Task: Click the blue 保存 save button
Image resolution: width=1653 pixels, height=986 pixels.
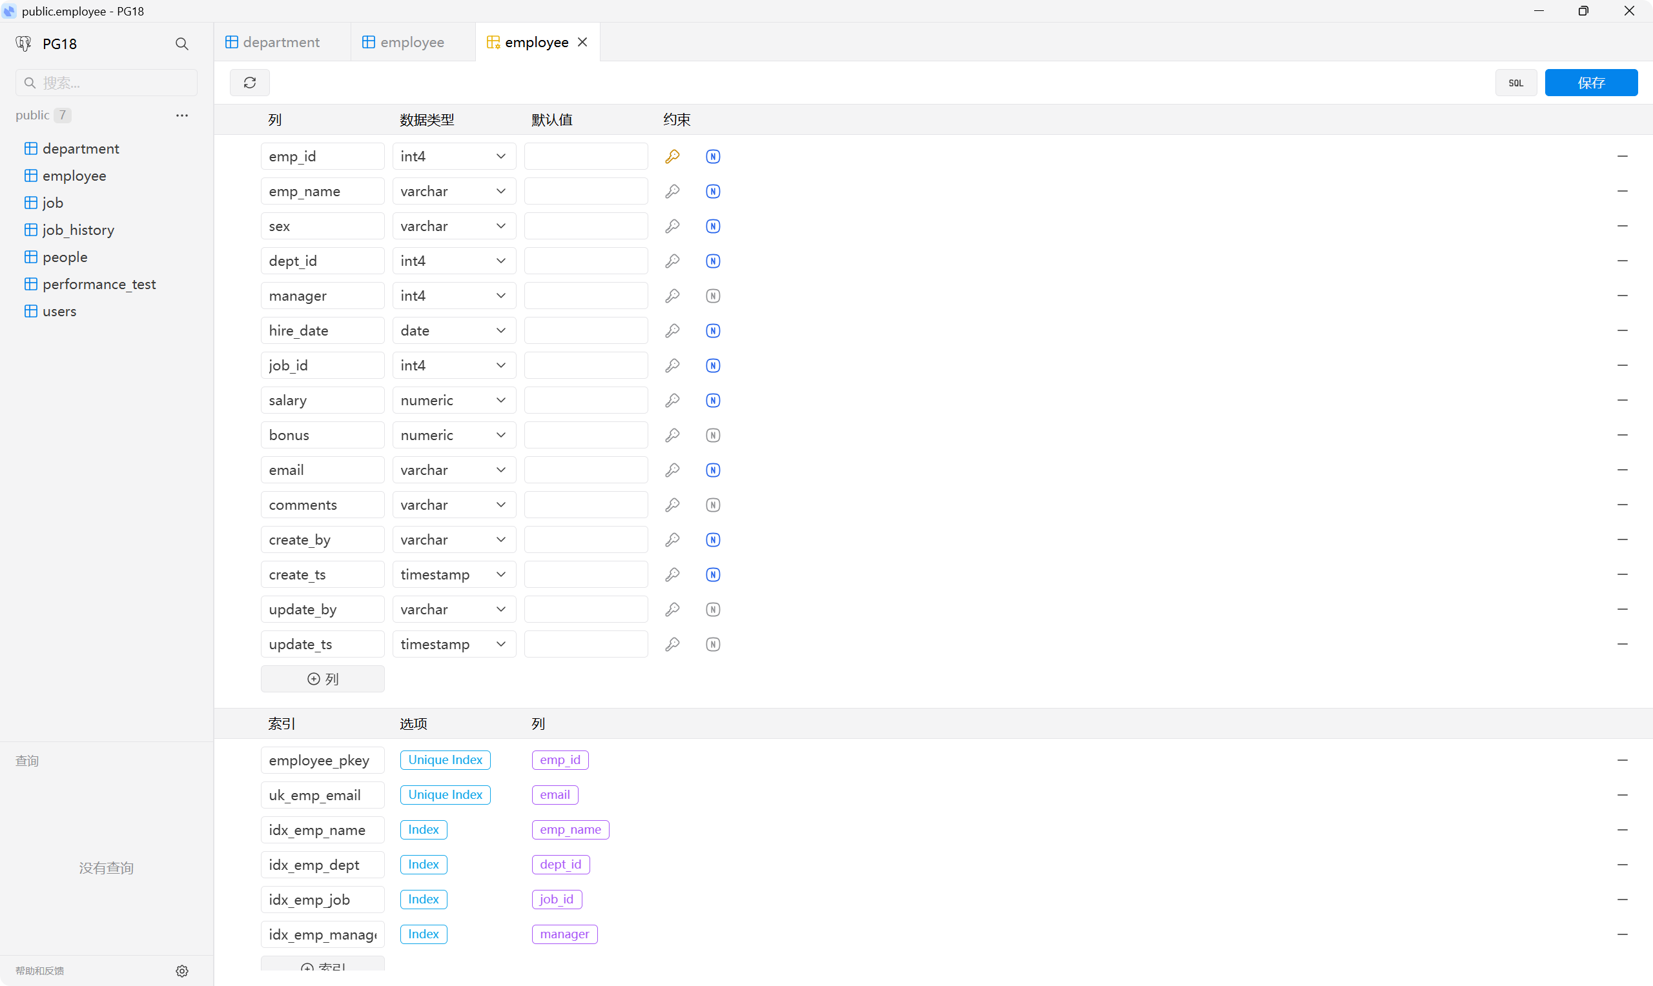Action: point(1590,83)
